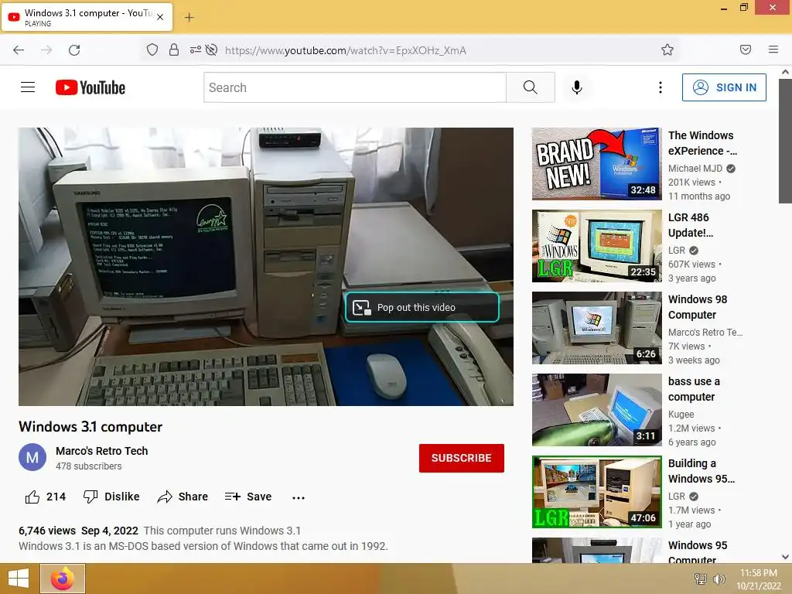This screenshot has height=594, width=792.
Task: Click the address bar URL
Action: click(x=346, y=50)
